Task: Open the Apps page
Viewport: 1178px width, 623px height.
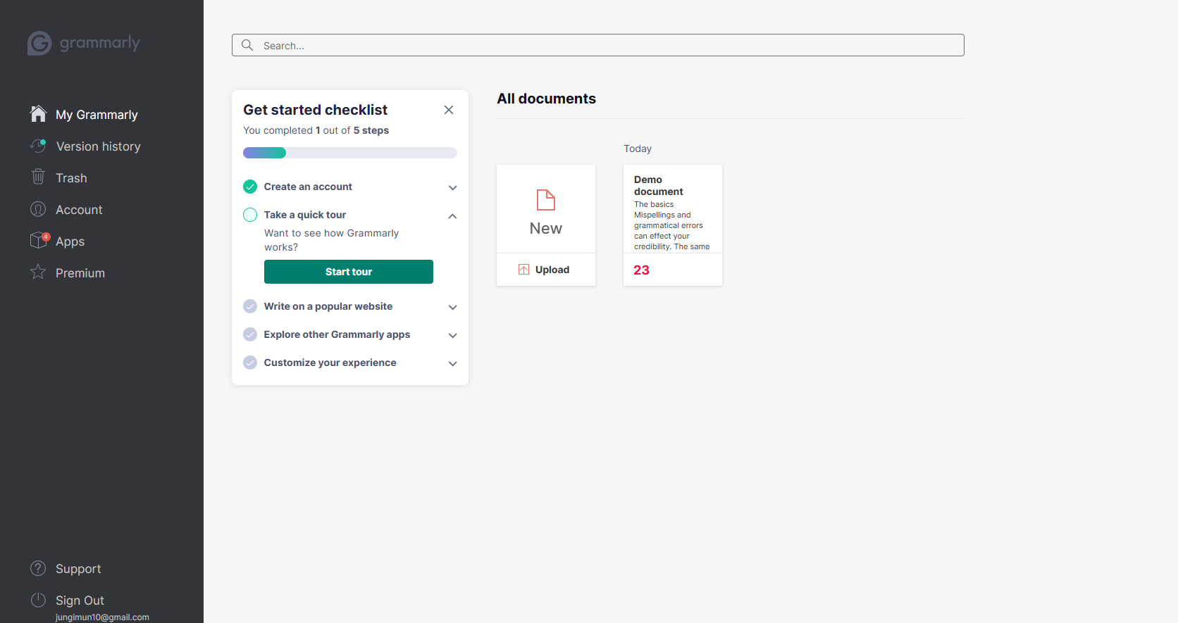Action: coord(70,241)
